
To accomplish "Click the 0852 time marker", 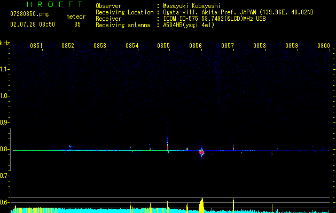I will tap(68, 46).
